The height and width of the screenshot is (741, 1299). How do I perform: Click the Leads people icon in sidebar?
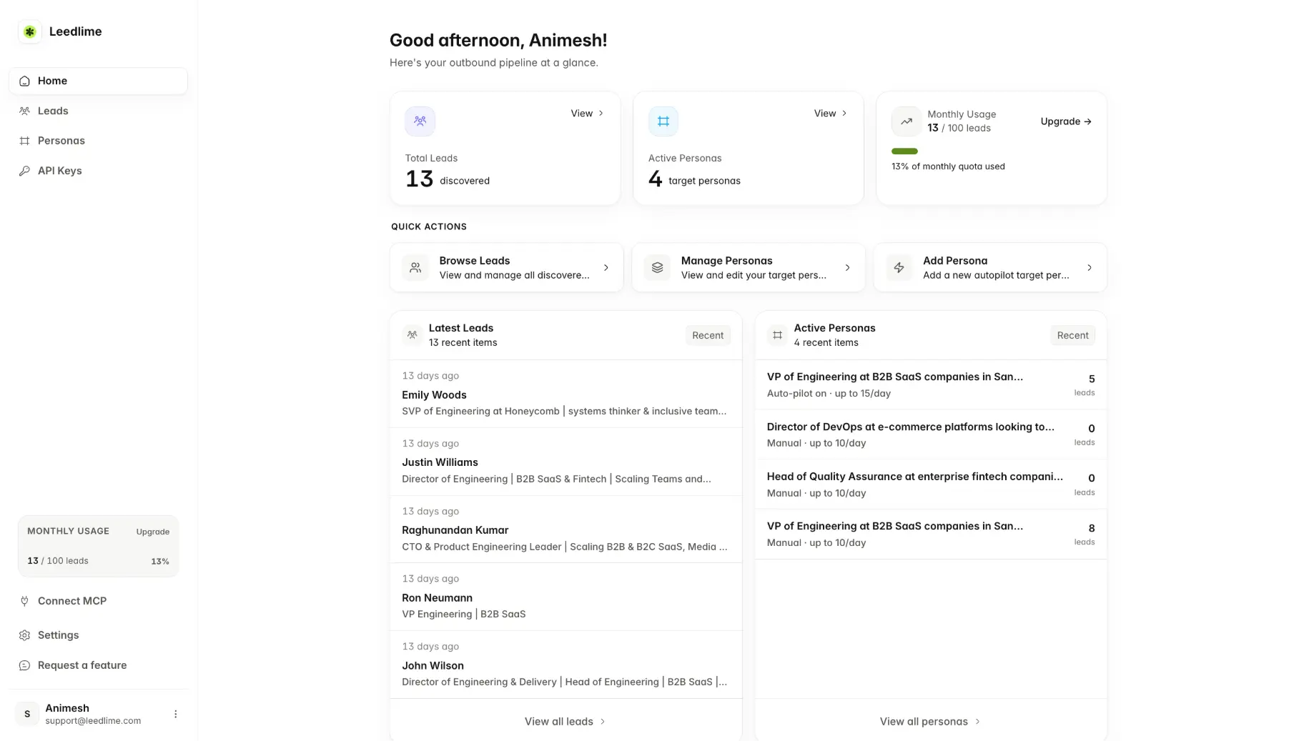click(24, 111)
